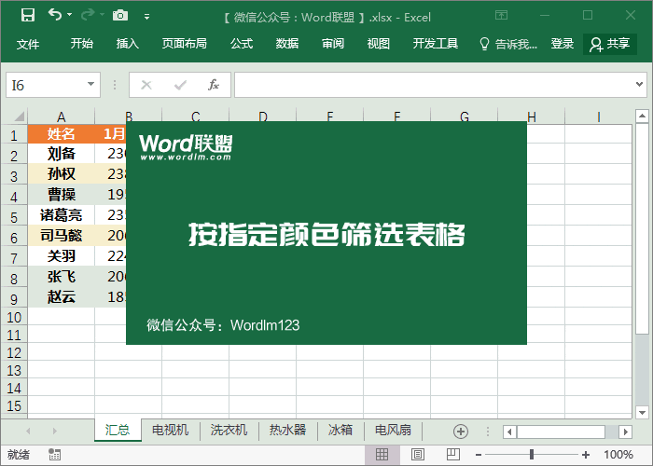Click the Undo arrow icon

(x=55, y=16)
